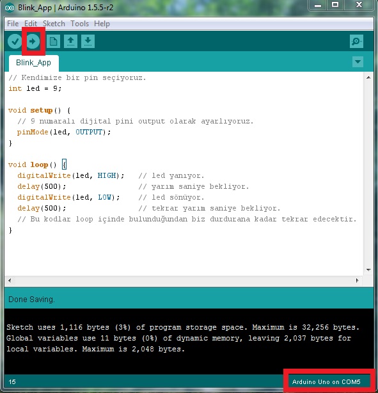
Task: Open the File menu
Action: 13,24
